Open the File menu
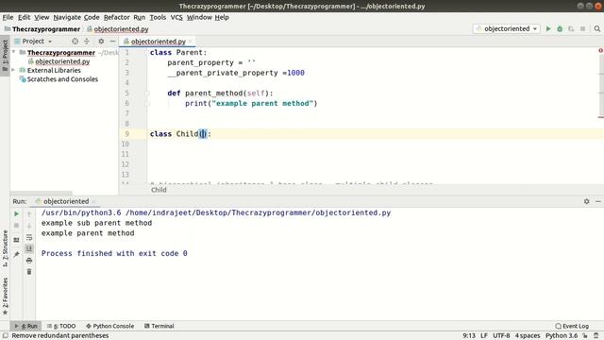This screenshot has height=340, width=604. pos(8,17)
